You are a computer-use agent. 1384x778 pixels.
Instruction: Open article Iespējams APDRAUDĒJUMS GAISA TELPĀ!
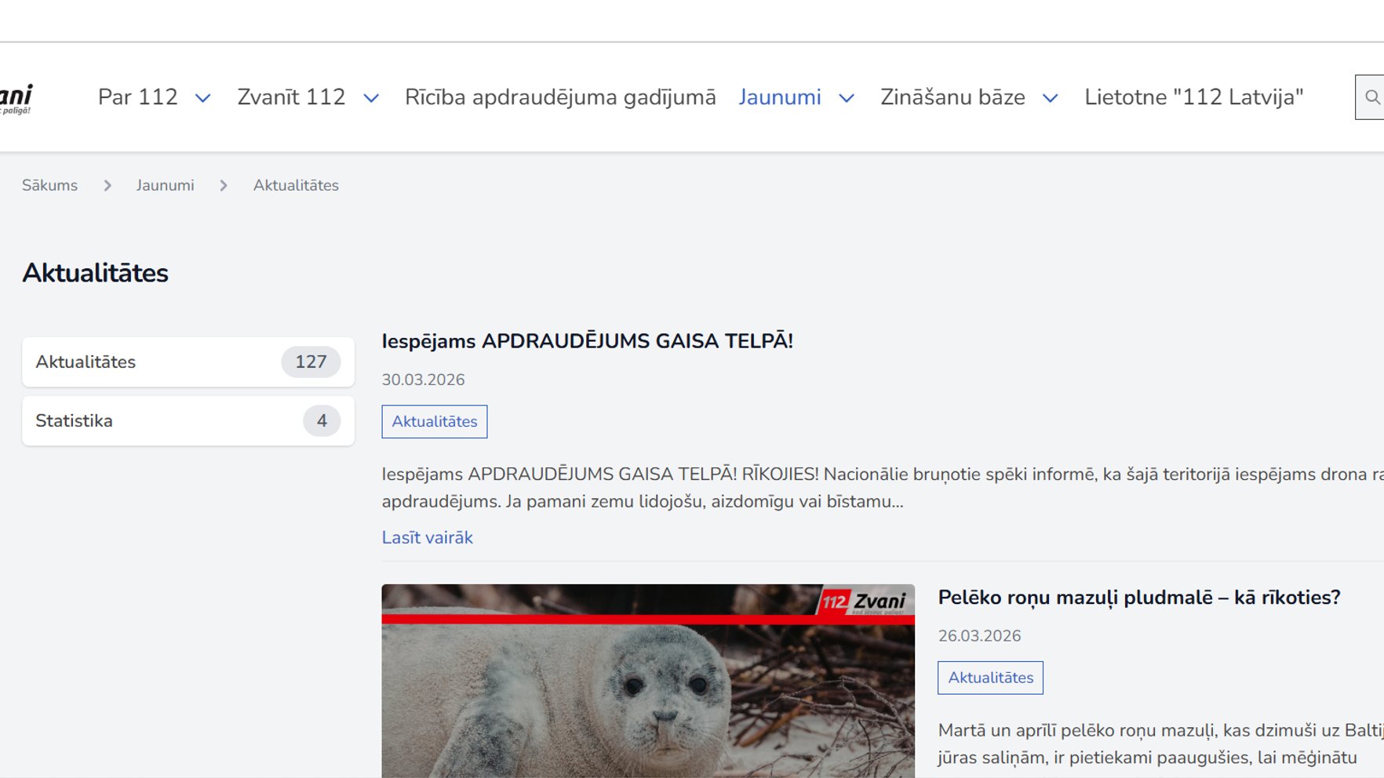coord(588,340)
